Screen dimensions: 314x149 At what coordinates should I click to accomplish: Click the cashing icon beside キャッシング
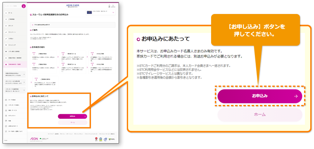tap(6, 45)
